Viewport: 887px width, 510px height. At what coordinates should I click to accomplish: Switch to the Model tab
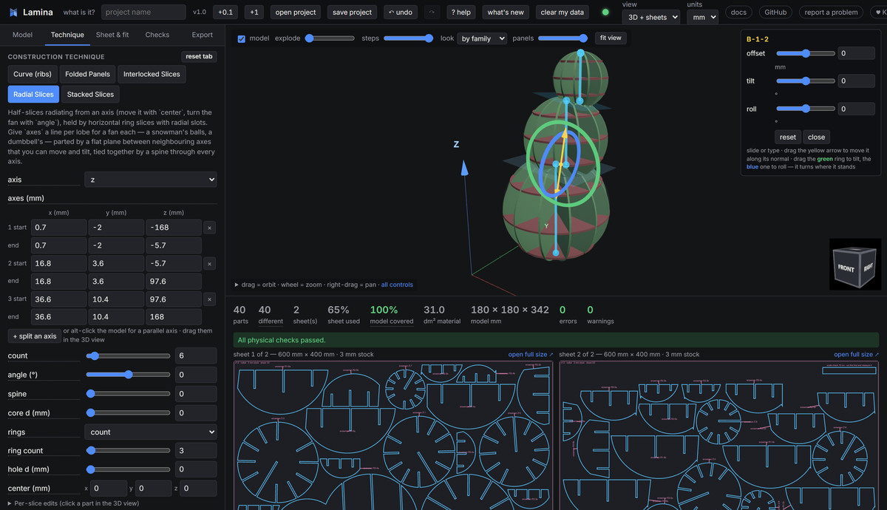point(22,35)
